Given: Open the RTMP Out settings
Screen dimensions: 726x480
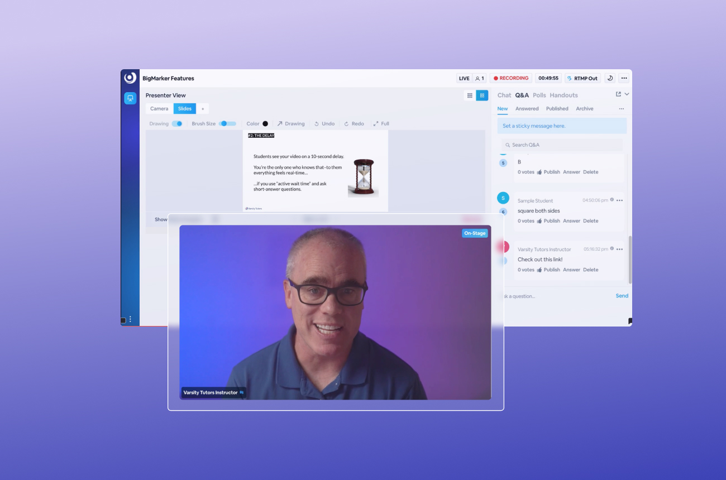Looking at the screenshot, I should (x=582, y=78).
